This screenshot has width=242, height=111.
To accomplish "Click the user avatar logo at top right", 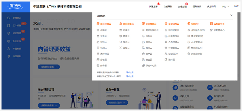I will [236, 6].
